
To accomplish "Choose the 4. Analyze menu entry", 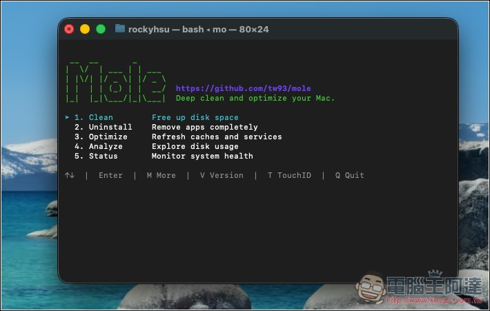I will click(98, 146).
